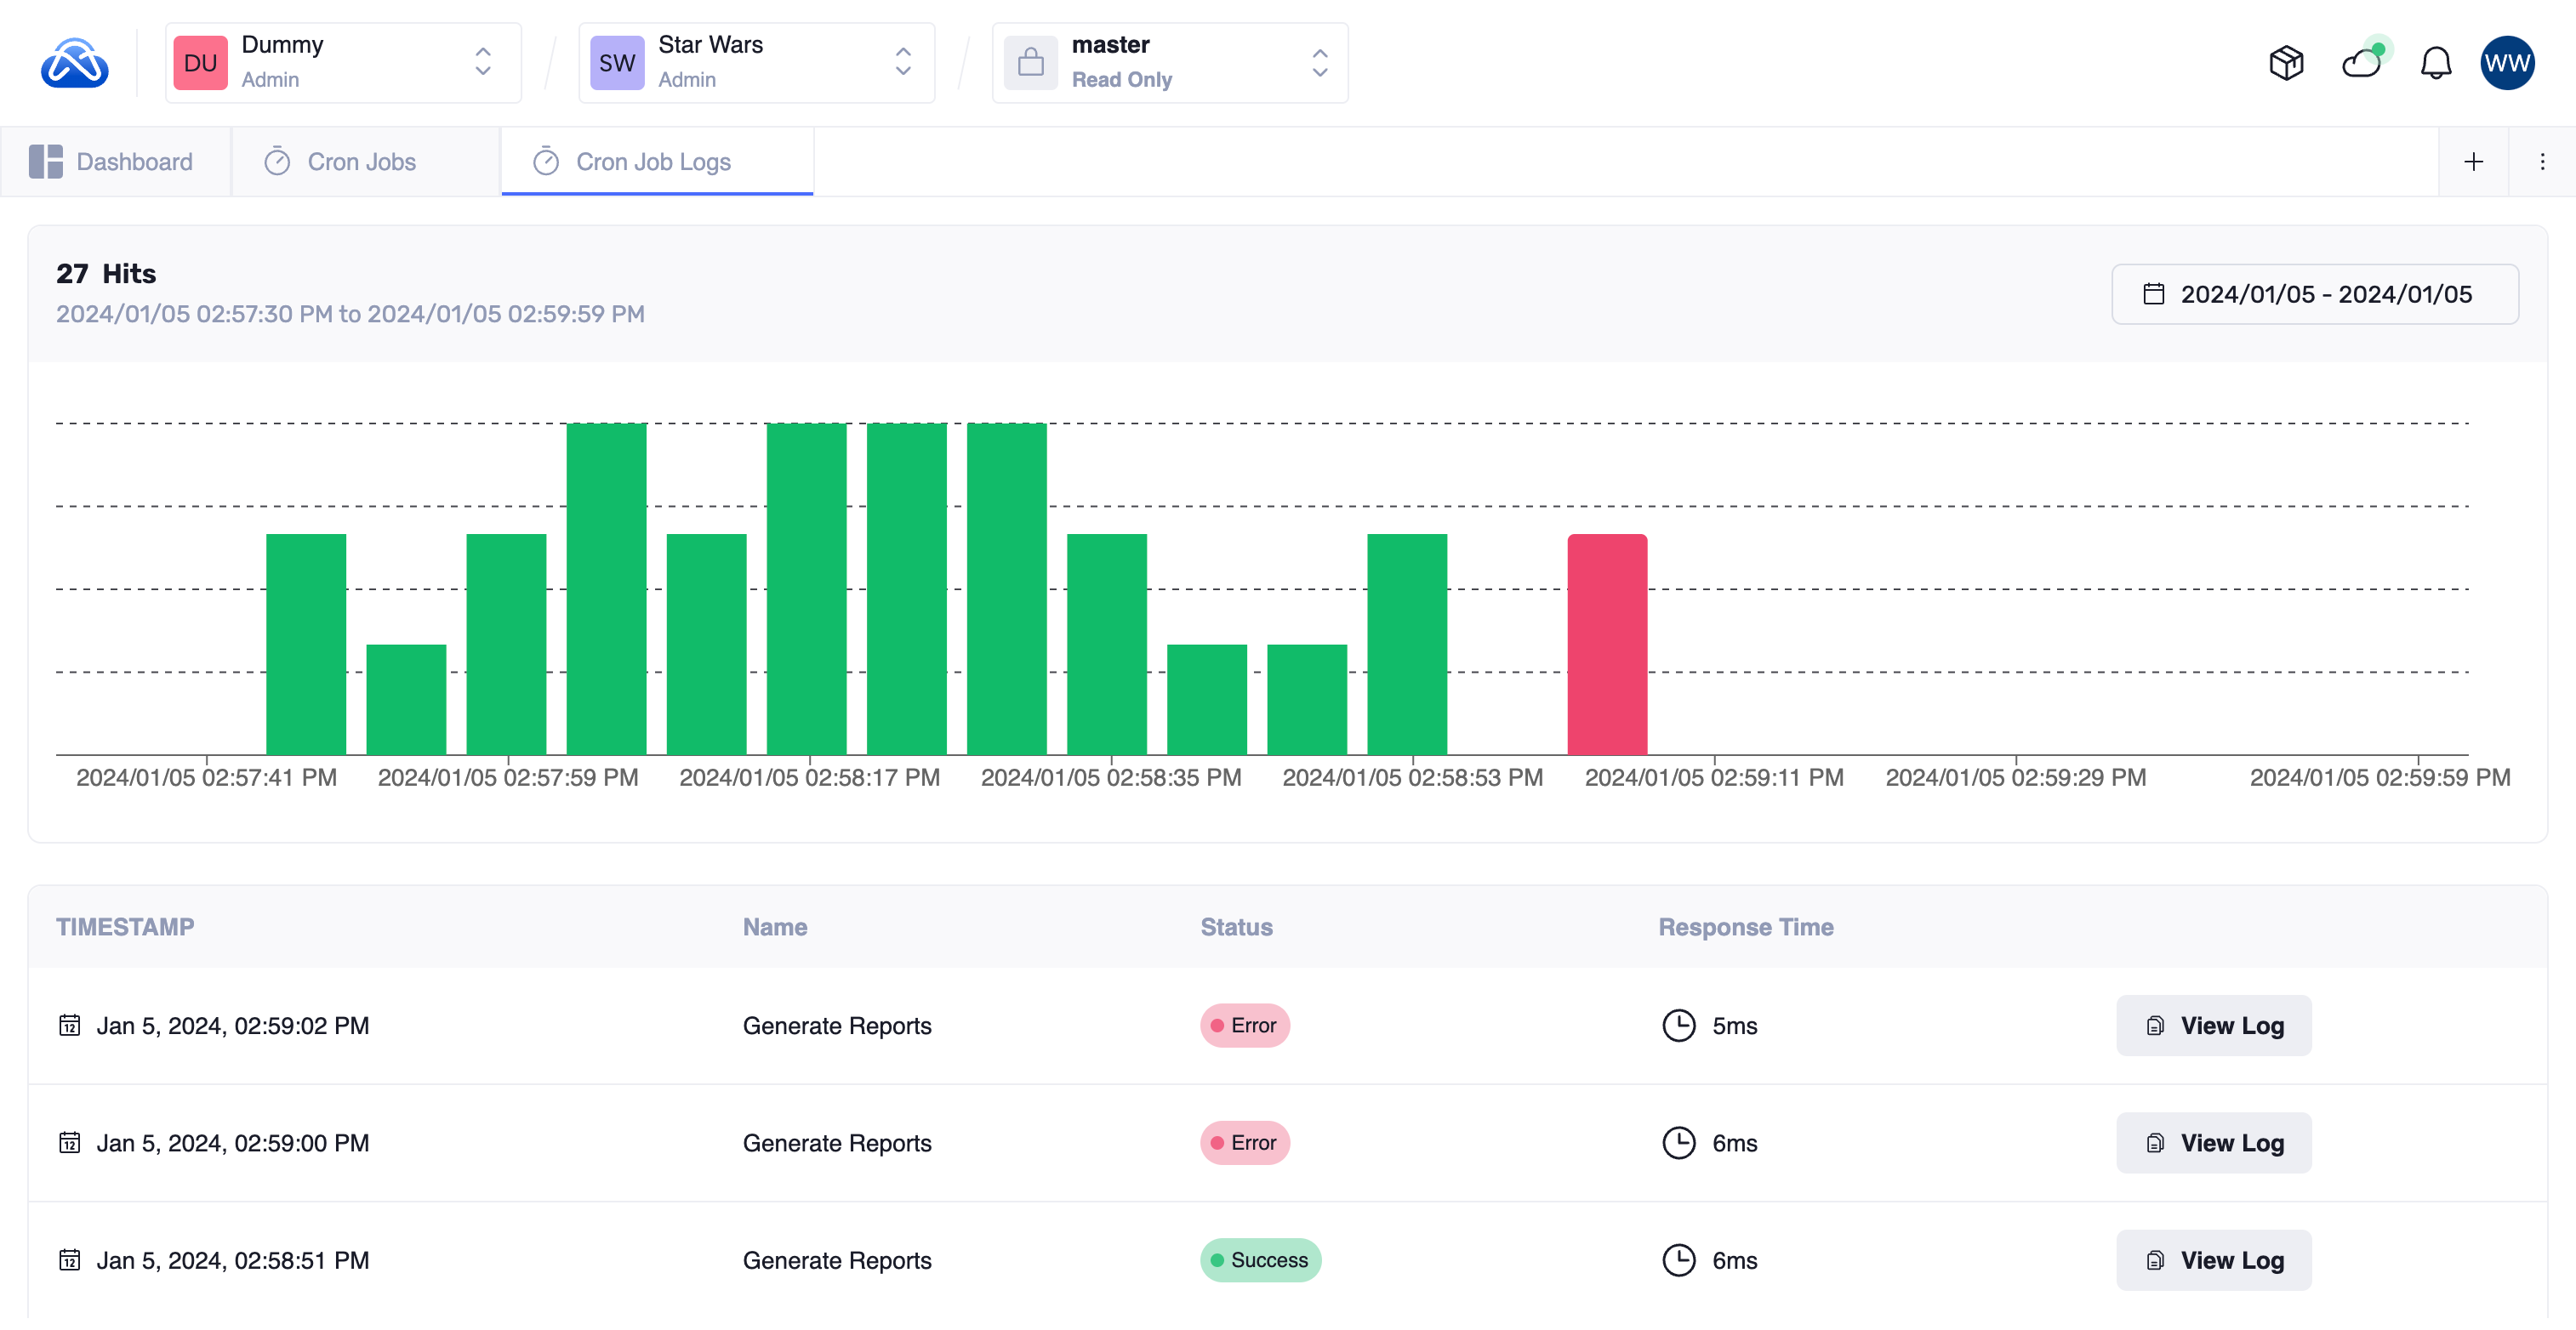This screenshot has width=2576, height=1330.
Task: View Log for 02:59:02 PM entry
Action: tap(2213, 1026)
